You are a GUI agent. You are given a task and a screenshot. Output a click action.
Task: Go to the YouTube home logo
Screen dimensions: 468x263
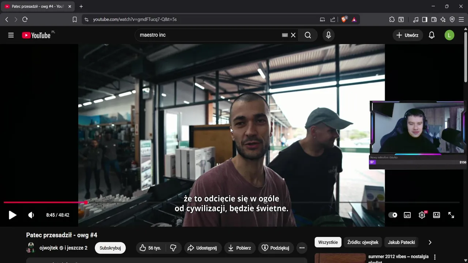pos(36,35)
